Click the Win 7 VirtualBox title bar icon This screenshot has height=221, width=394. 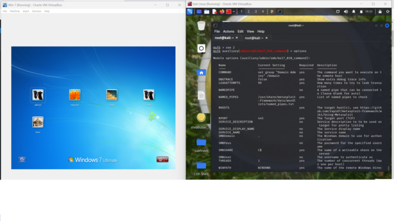(x=5, y=5)
